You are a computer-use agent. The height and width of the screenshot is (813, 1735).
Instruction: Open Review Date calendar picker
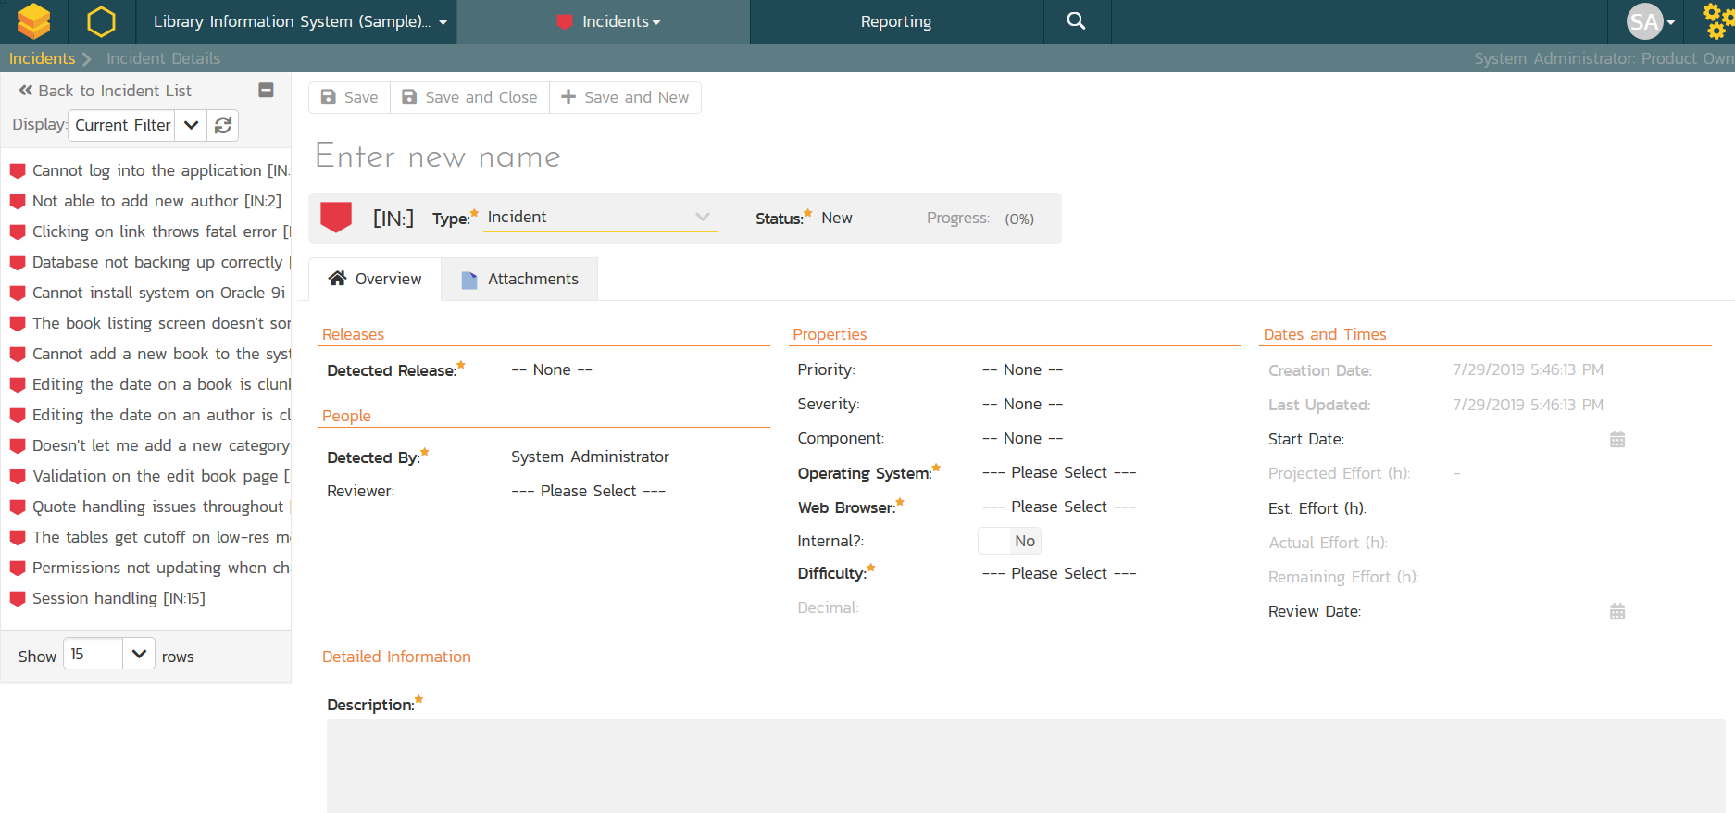click(x=1616, y=611)
